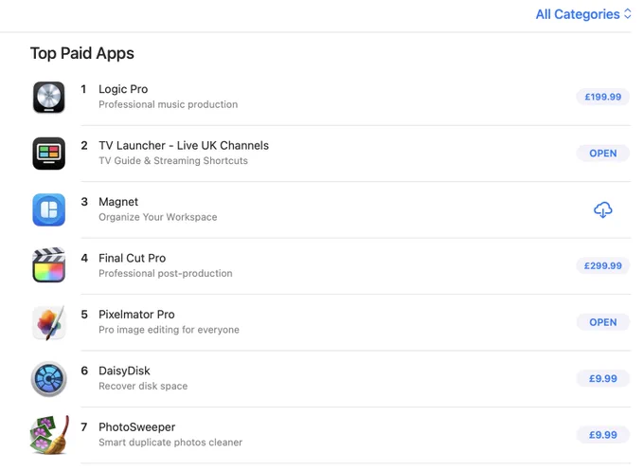Image resolution: width=644 pixels, height=471 pixels.
Task: Buy DaisyDisk for £9.99
Action: (603, 378)
